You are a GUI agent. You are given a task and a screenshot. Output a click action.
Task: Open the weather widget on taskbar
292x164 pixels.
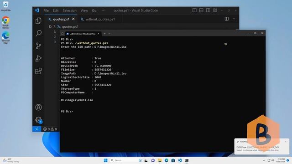(11, 160)
